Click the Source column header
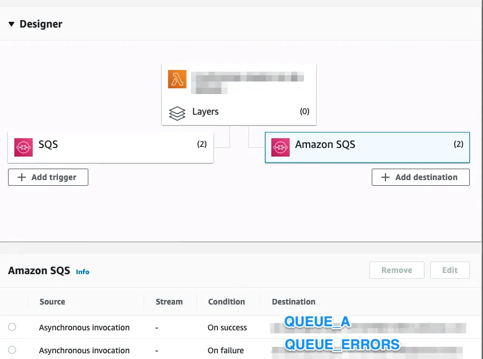This screenshot has width=483, height=359. 52,302
